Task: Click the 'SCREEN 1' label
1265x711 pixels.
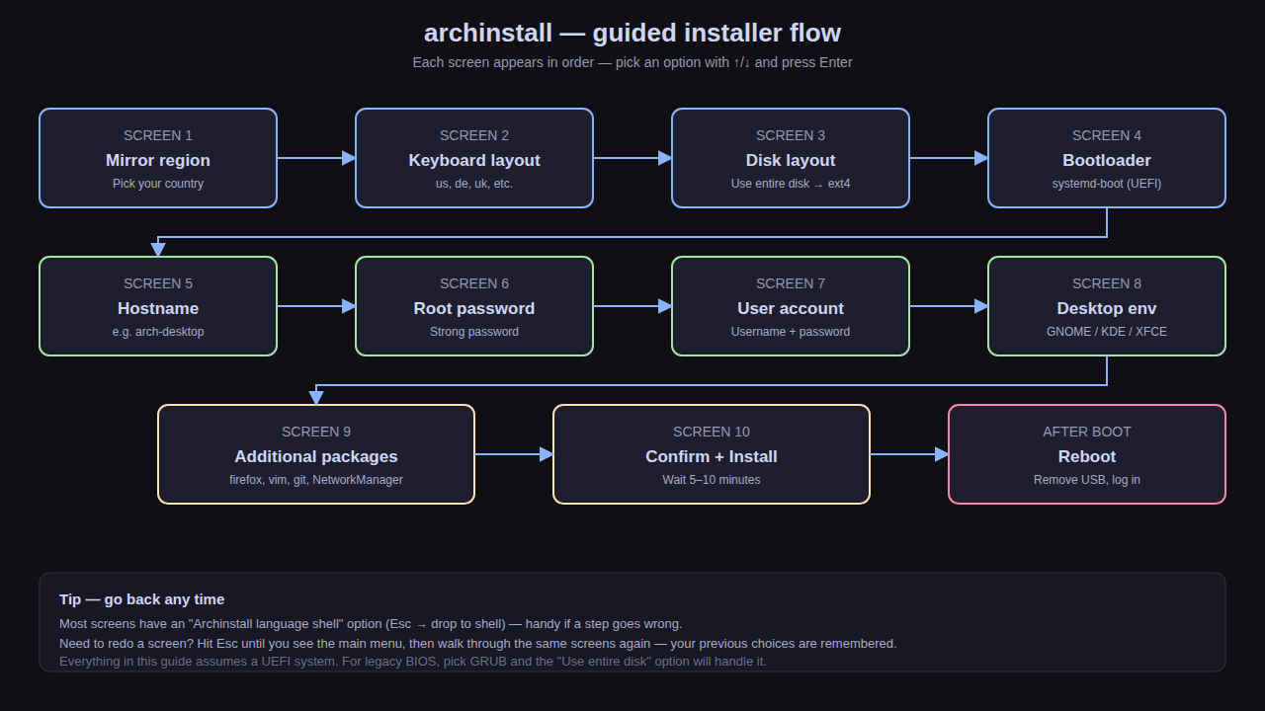Action: point(158,135)
